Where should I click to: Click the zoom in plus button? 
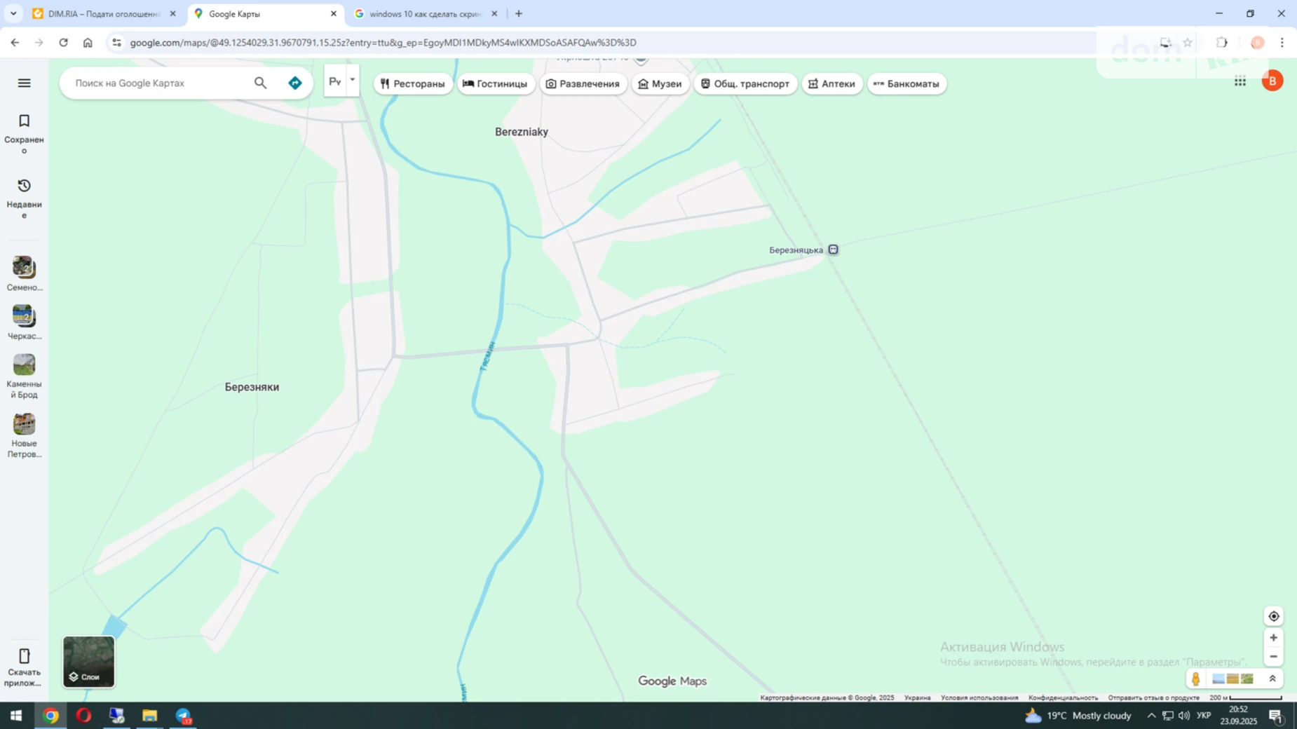tap(1274, 637)
